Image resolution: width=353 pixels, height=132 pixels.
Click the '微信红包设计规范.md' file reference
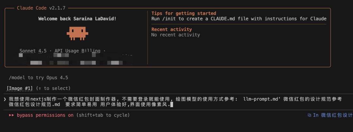point(34,105)
